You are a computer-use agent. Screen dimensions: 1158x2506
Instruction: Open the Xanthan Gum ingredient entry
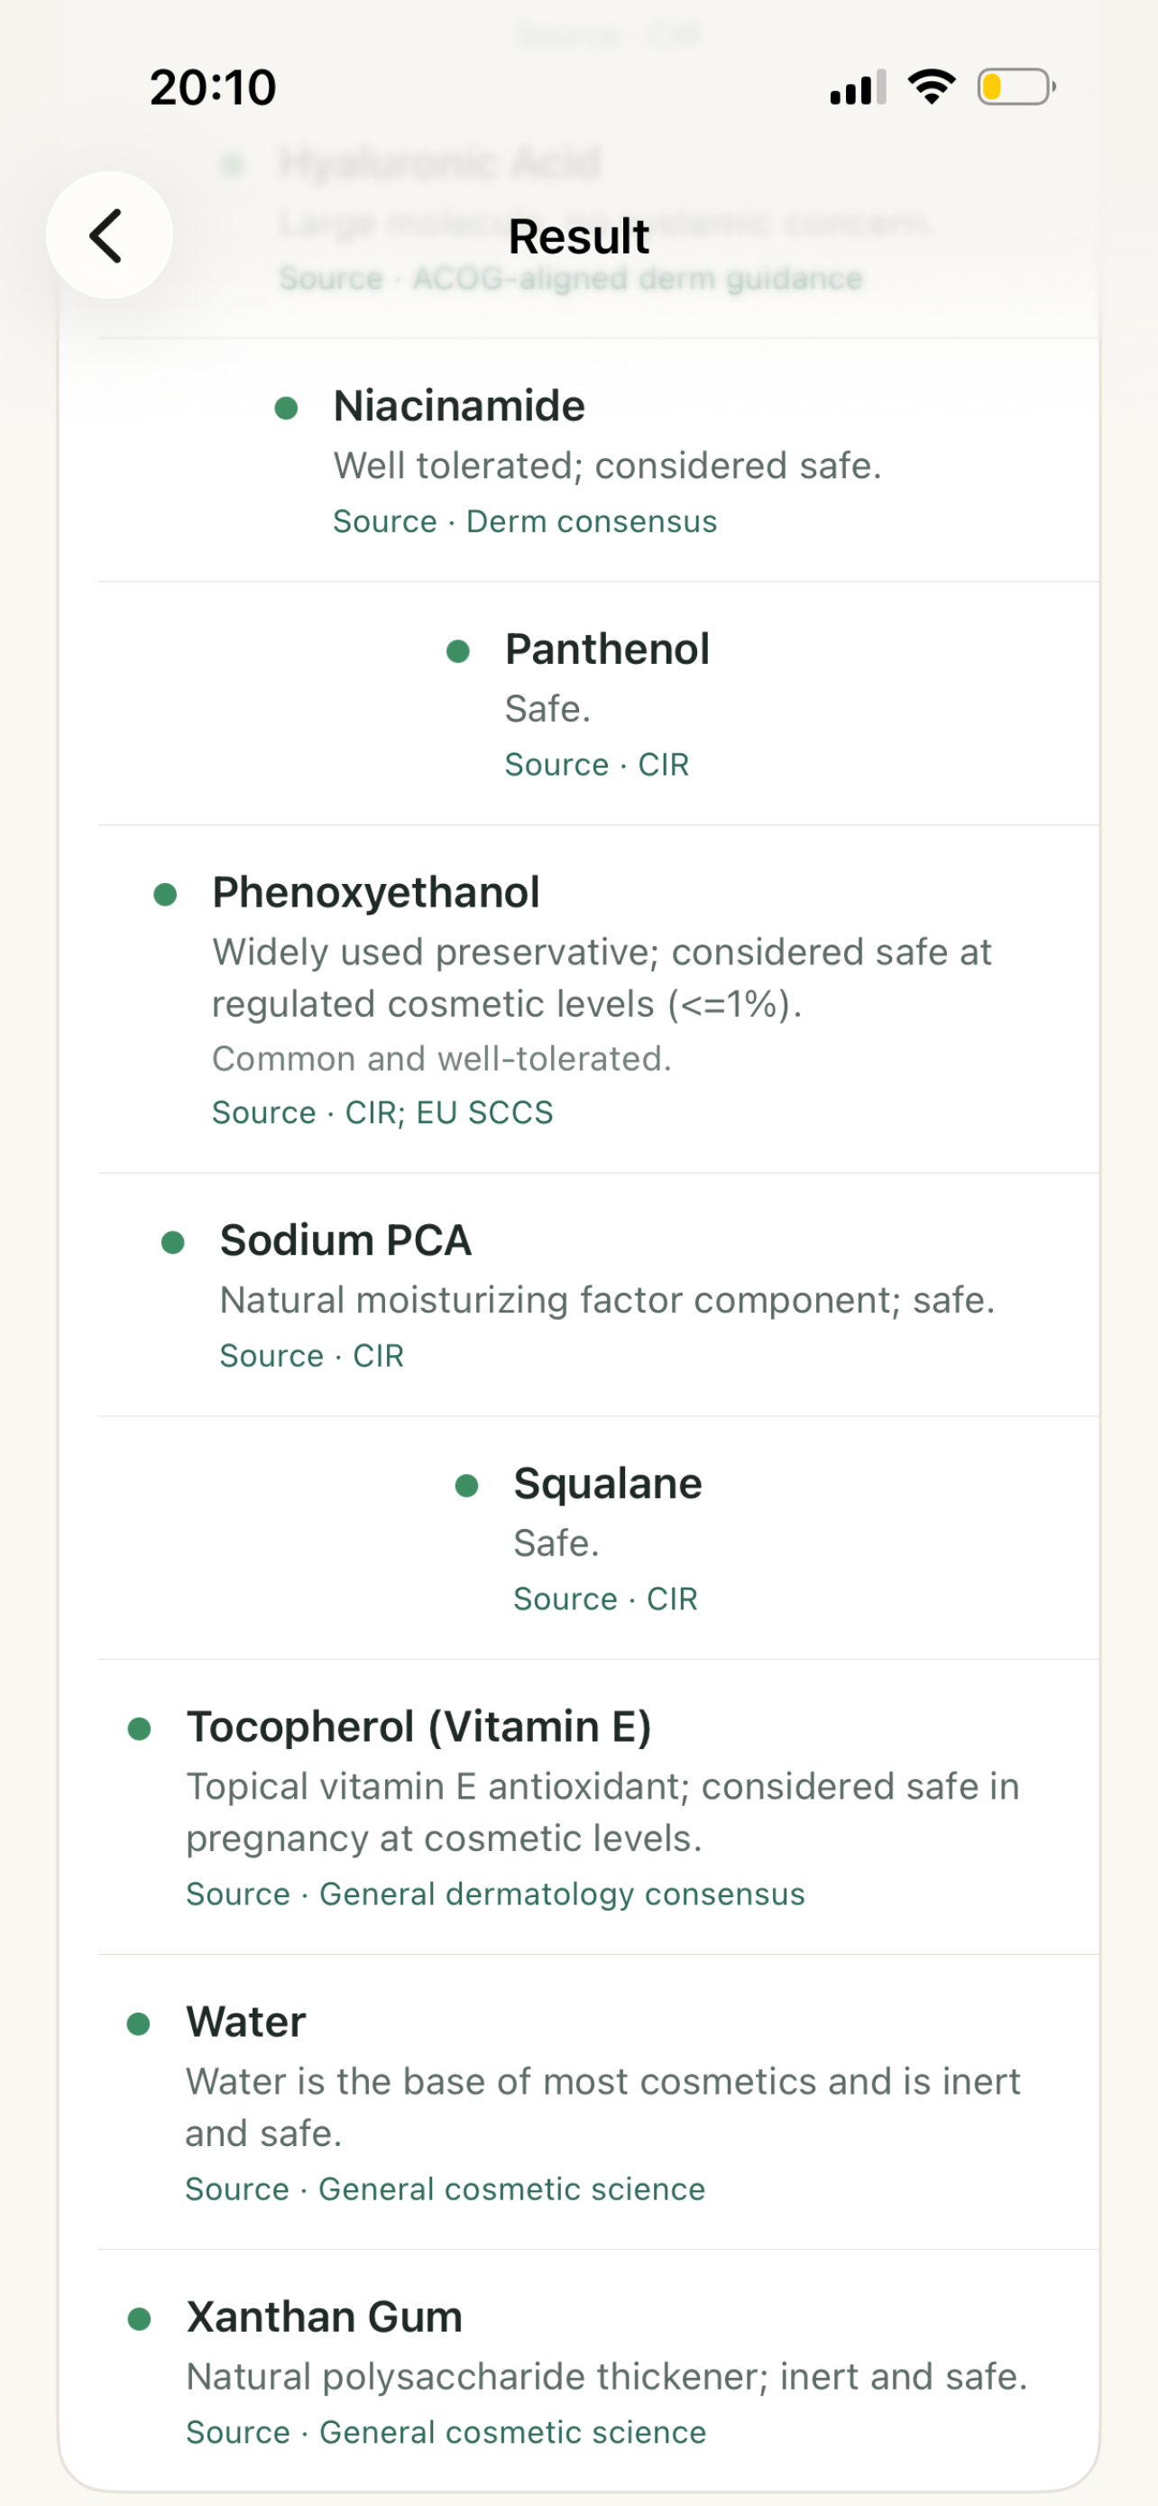point(598,2372)
